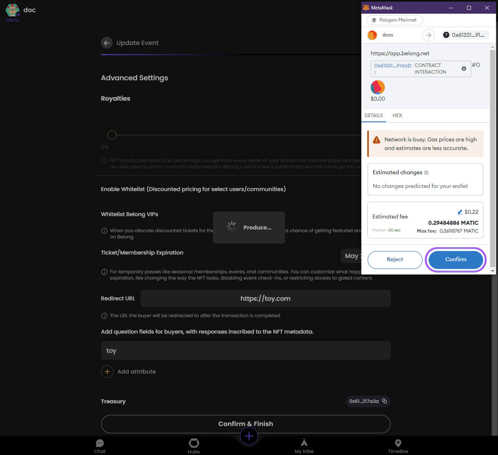This screenshot has height=455, width=498.
Task: Click the MetaMask token logo above $0.00
Action: [378, 87]
